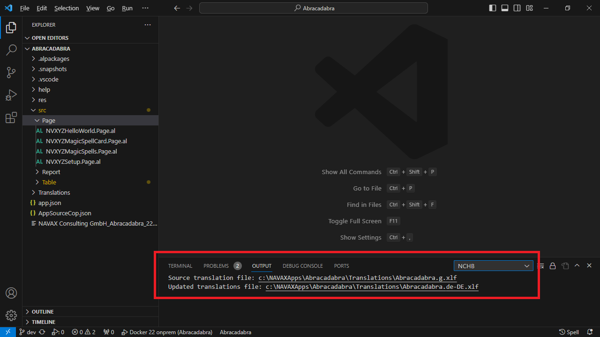Toggle the panel layout icon
The image size is (600, 337).
505,8
